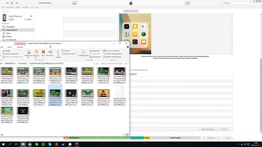The width and height of the screenshot is (262, 147).
Task: Click the iTunes play button
Action: 12,3
